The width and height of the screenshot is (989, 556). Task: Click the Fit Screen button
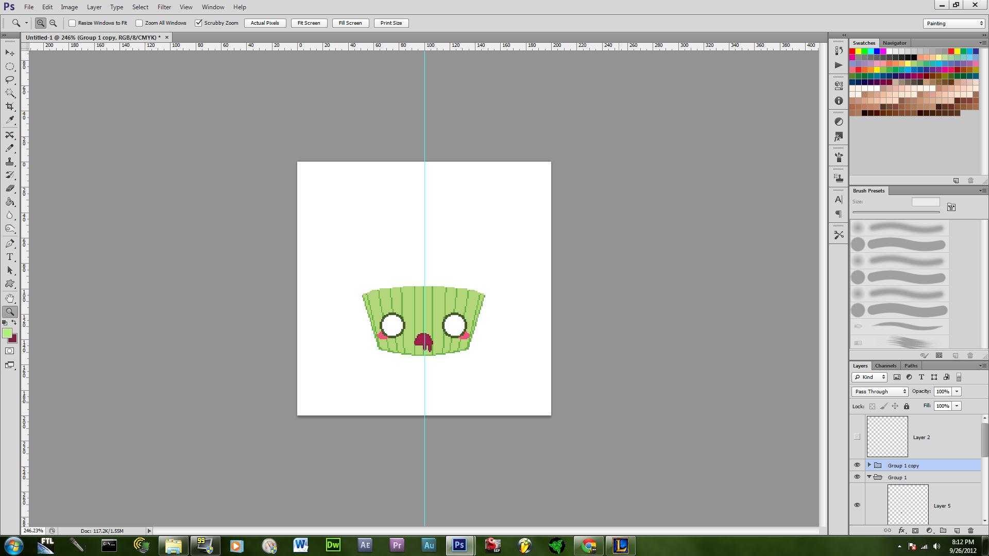309,23
